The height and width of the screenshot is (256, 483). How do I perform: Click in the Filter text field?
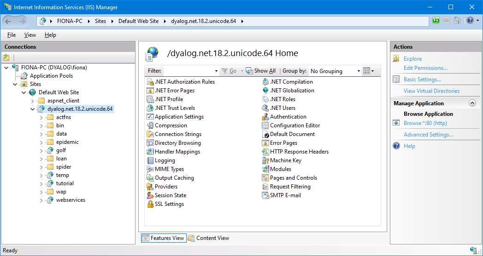[x=188, y=71]
